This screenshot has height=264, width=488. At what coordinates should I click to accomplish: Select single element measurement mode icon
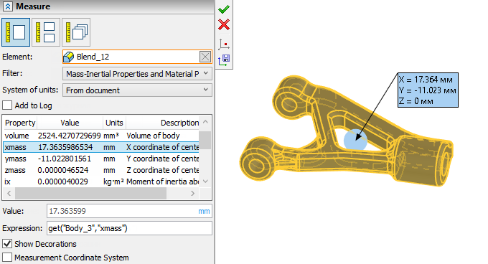coord(16,32)
